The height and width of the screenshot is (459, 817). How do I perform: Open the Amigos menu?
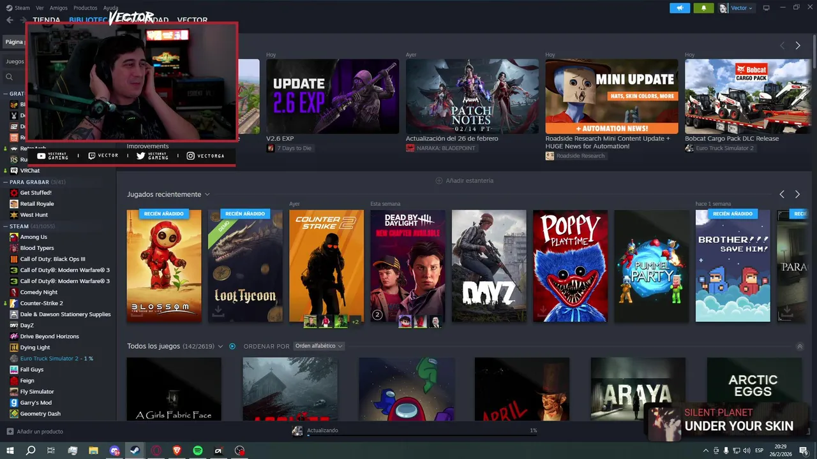pyautogui.click(x=59, y=8)
